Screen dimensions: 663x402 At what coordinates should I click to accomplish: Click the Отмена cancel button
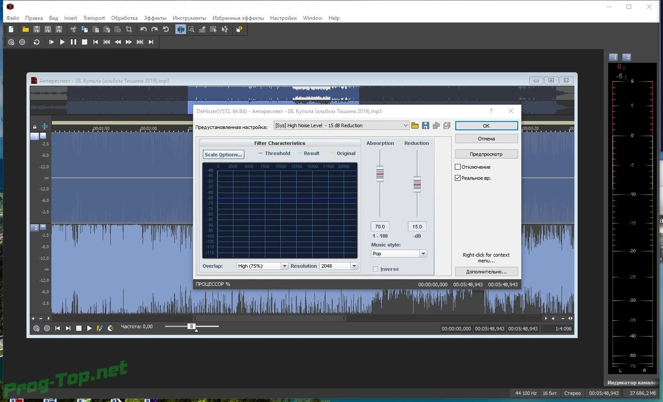[x=486, y=138]
